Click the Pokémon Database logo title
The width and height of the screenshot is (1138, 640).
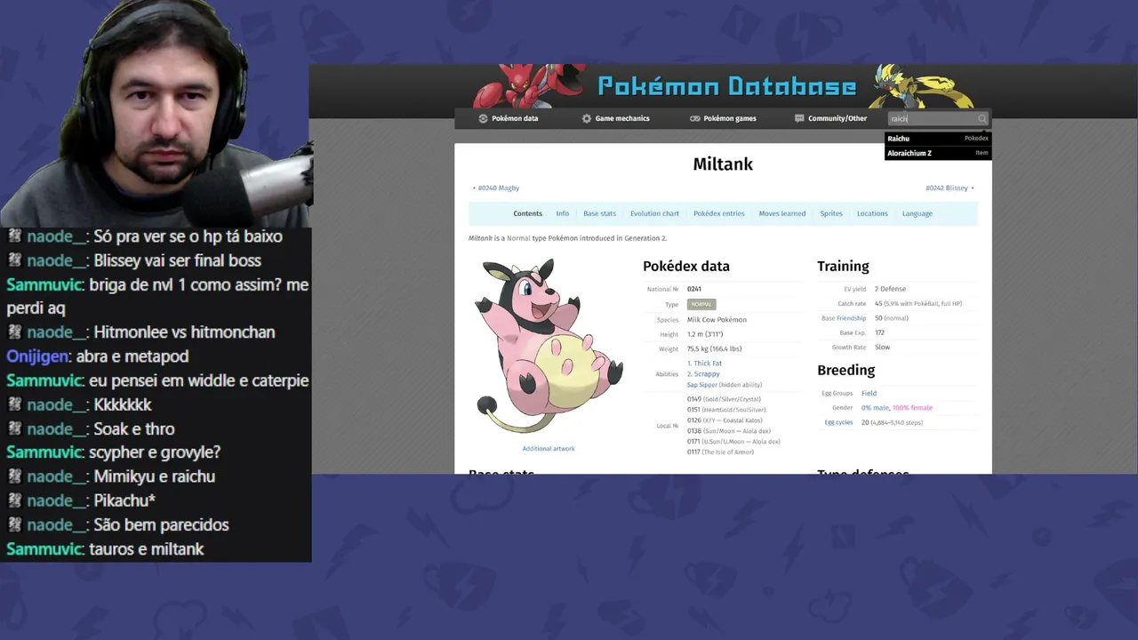tap(727, 86)
